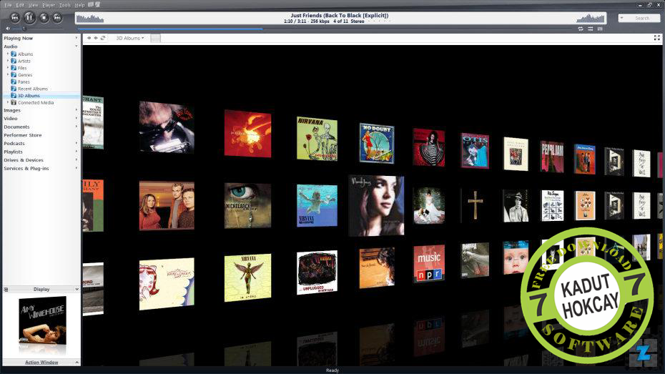Open the Genres node
The width and height of the screenshot is (665, 374).
pos(24,75)
